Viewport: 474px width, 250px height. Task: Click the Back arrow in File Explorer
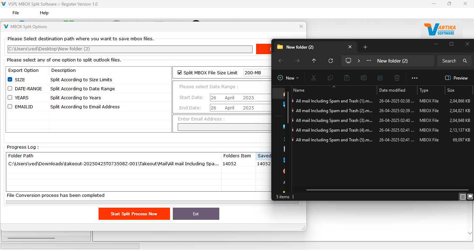point(281,61)
